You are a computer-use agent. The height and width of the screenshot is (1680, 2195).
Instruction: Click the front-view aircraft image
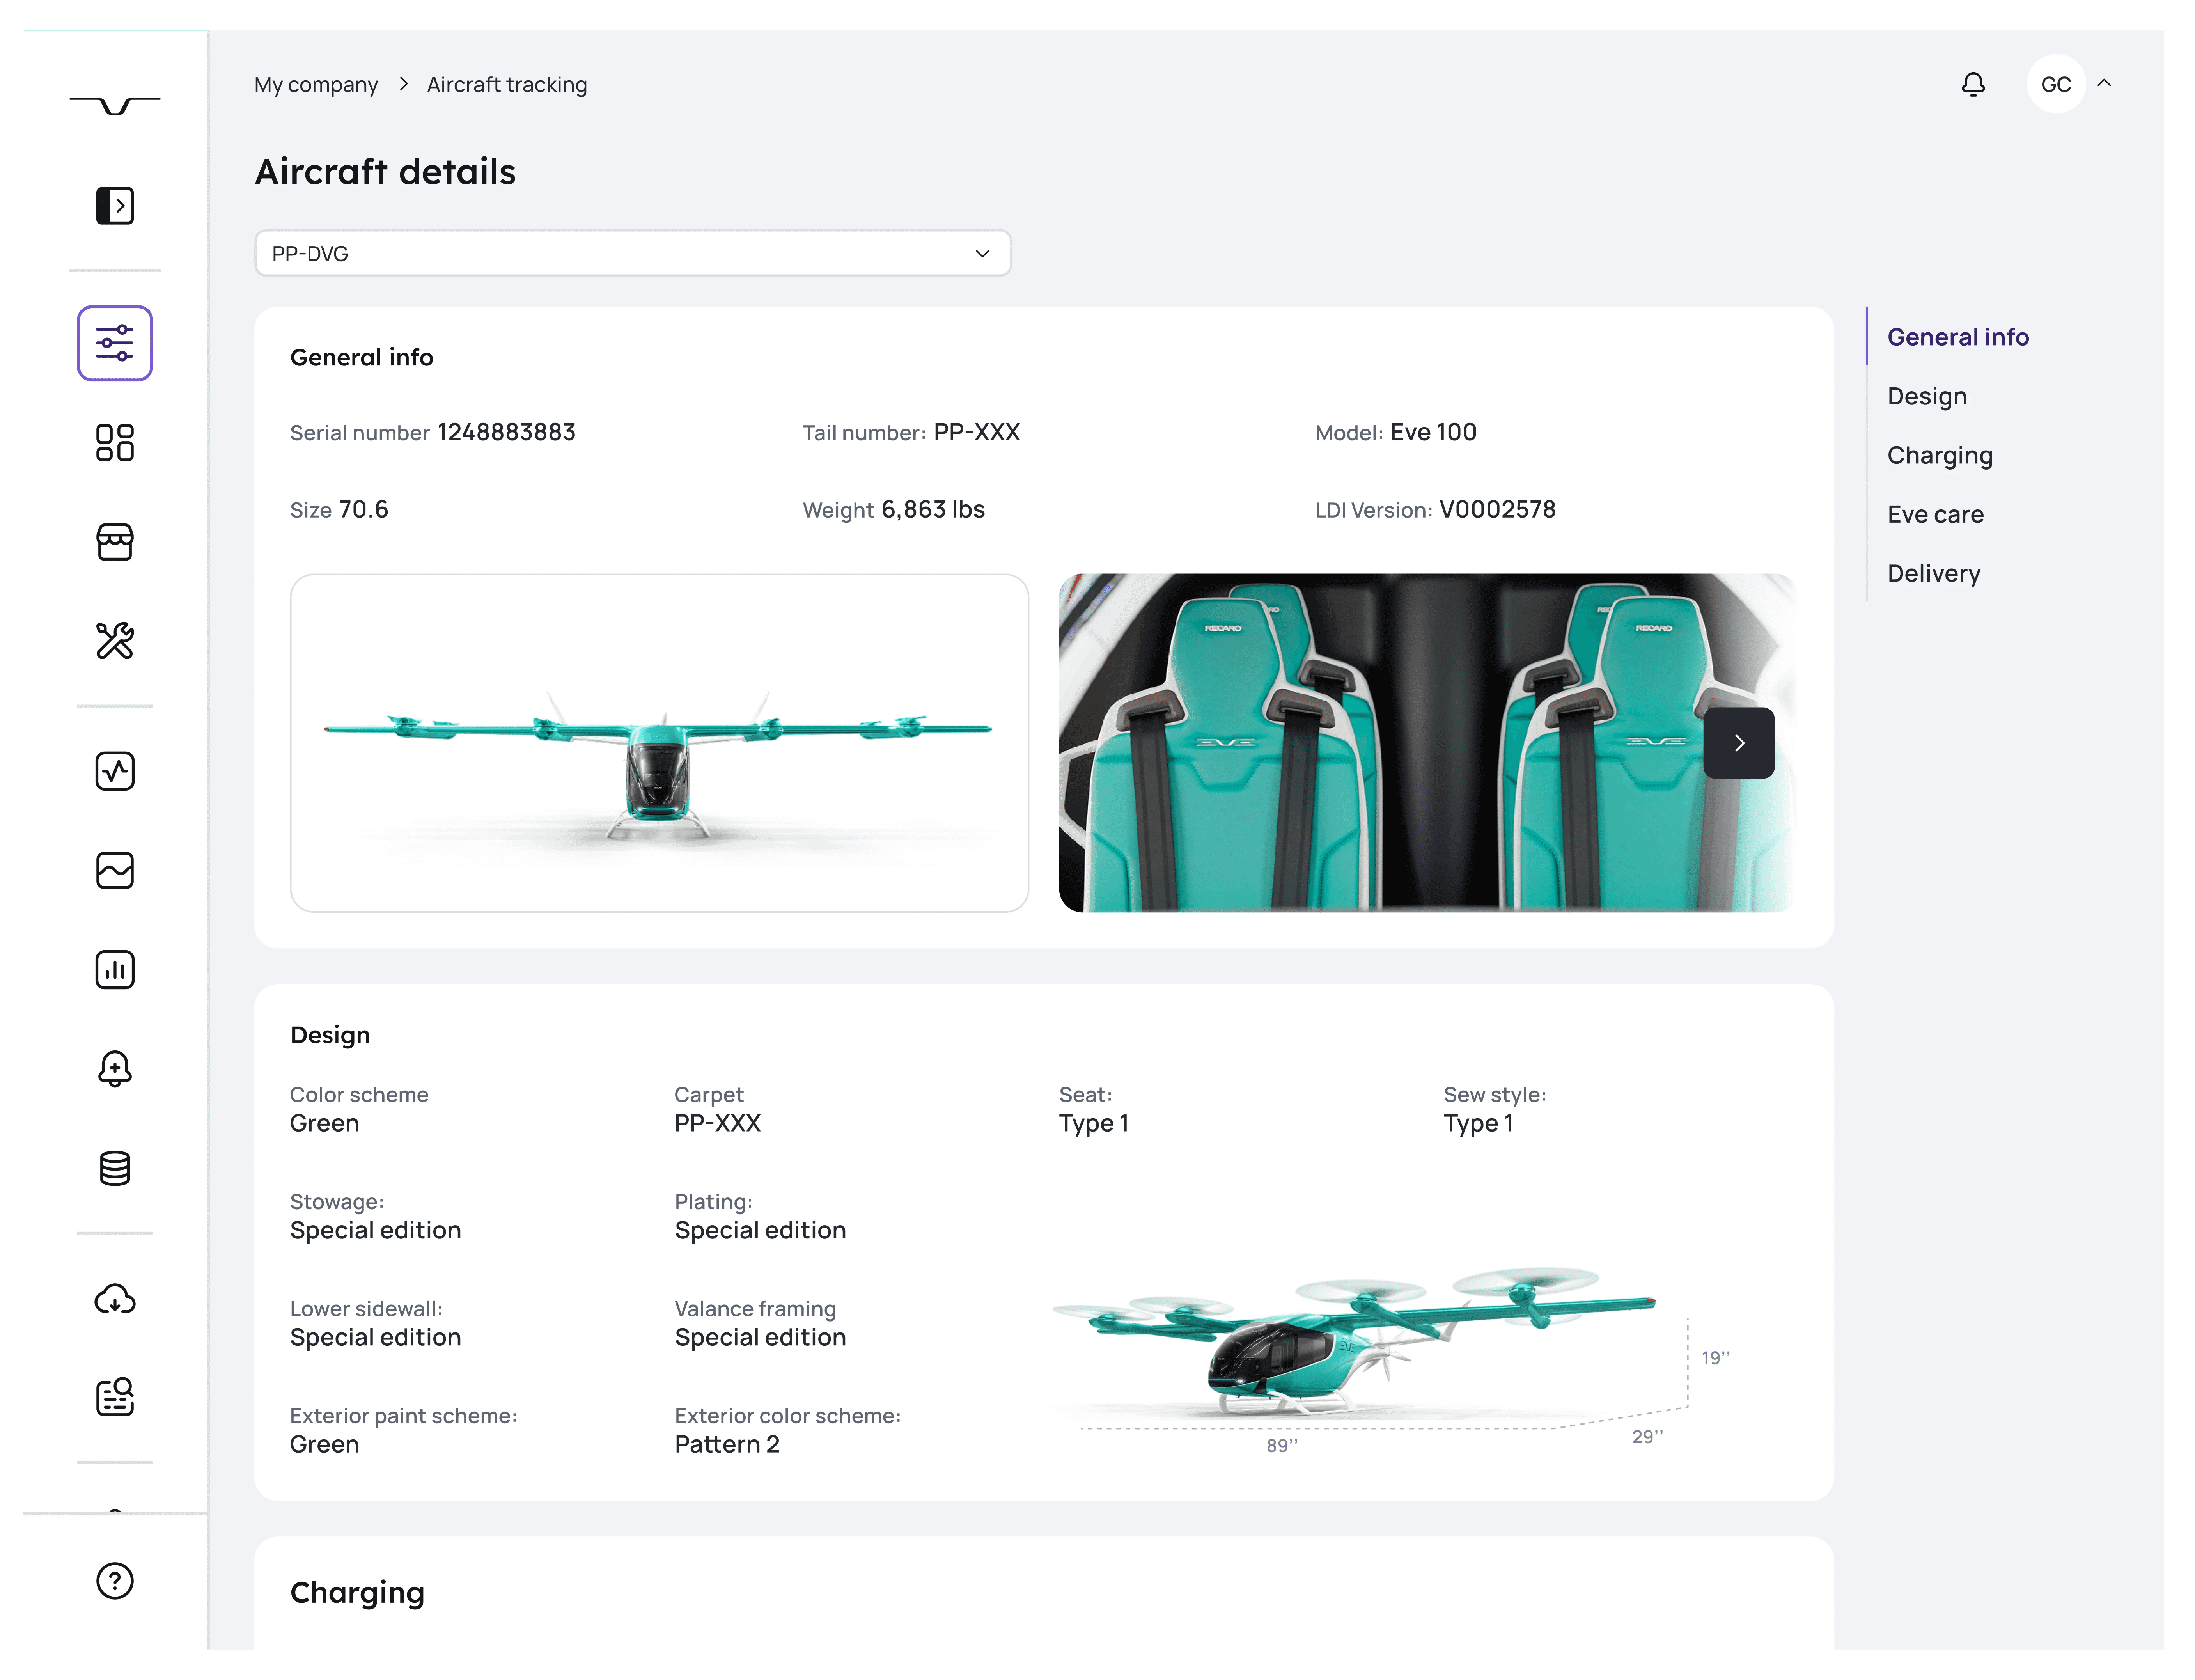659,743
